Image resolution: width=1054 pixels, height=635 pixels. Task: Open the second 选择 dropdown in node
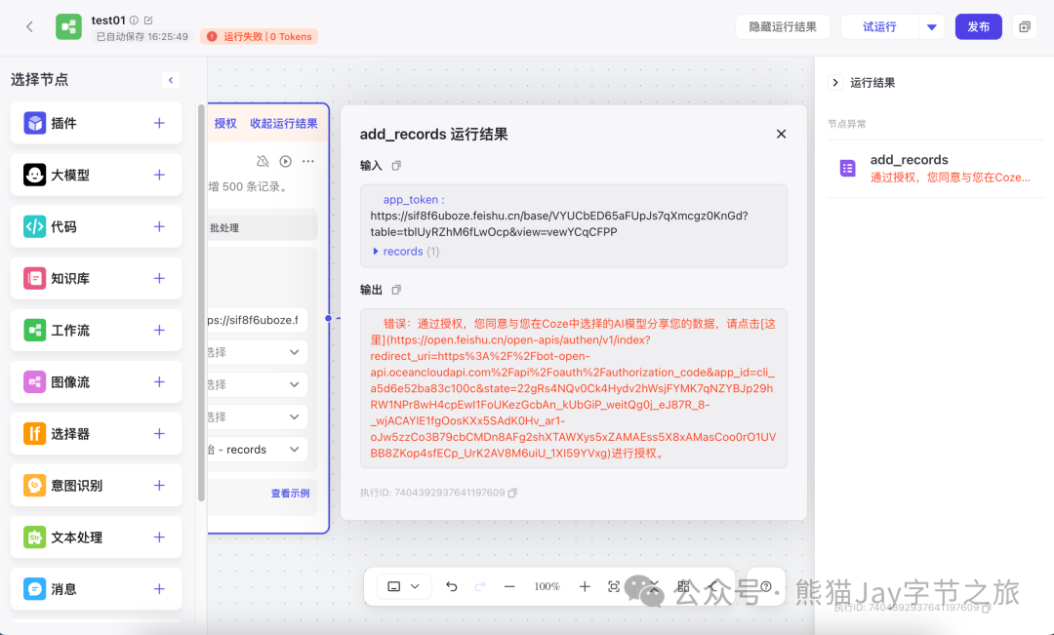[x=258, y=384]
